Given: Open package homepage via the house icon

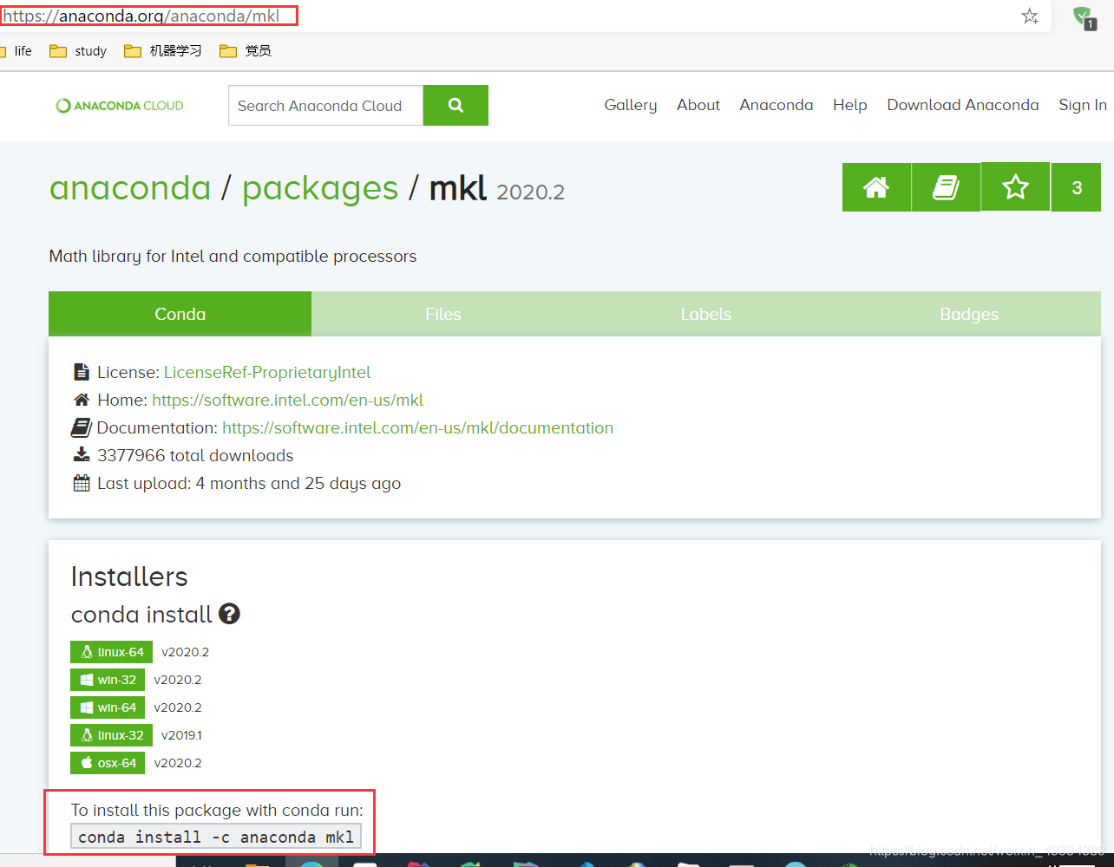Looking at the screenshot, I should click(876, 186).
